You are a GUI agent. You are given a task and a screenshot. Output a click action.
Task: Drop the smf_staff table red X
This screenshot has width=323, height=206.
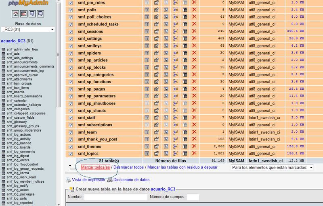(194, 117)
